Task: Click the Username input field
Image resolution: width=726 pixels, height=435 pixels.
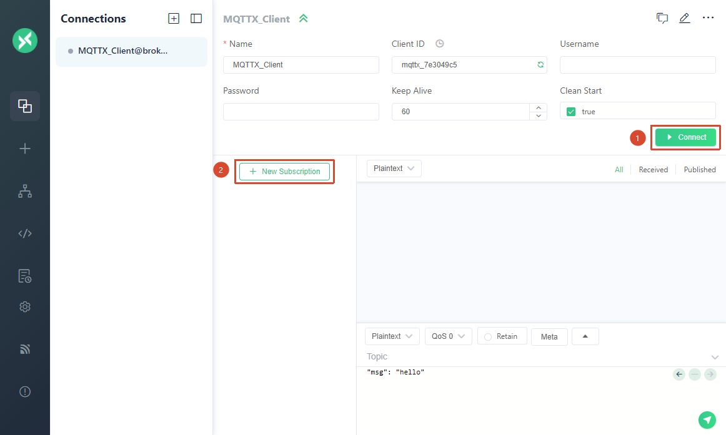Action: 637,65
